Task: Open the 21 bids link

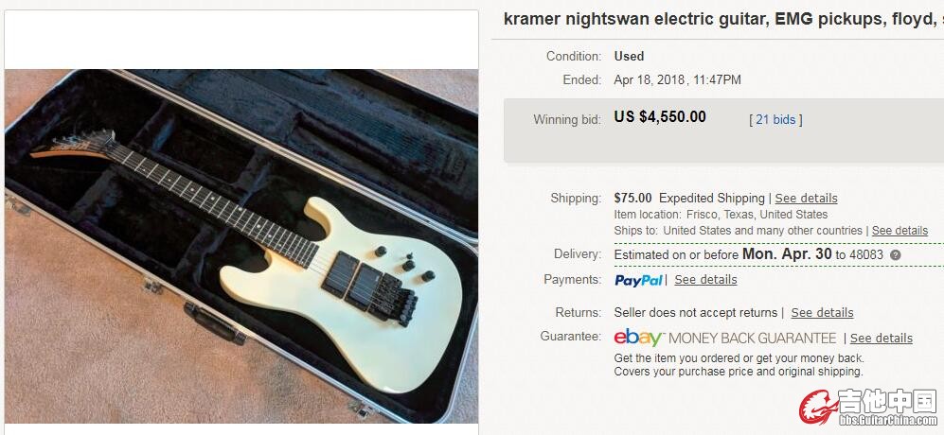Action: 775,120
